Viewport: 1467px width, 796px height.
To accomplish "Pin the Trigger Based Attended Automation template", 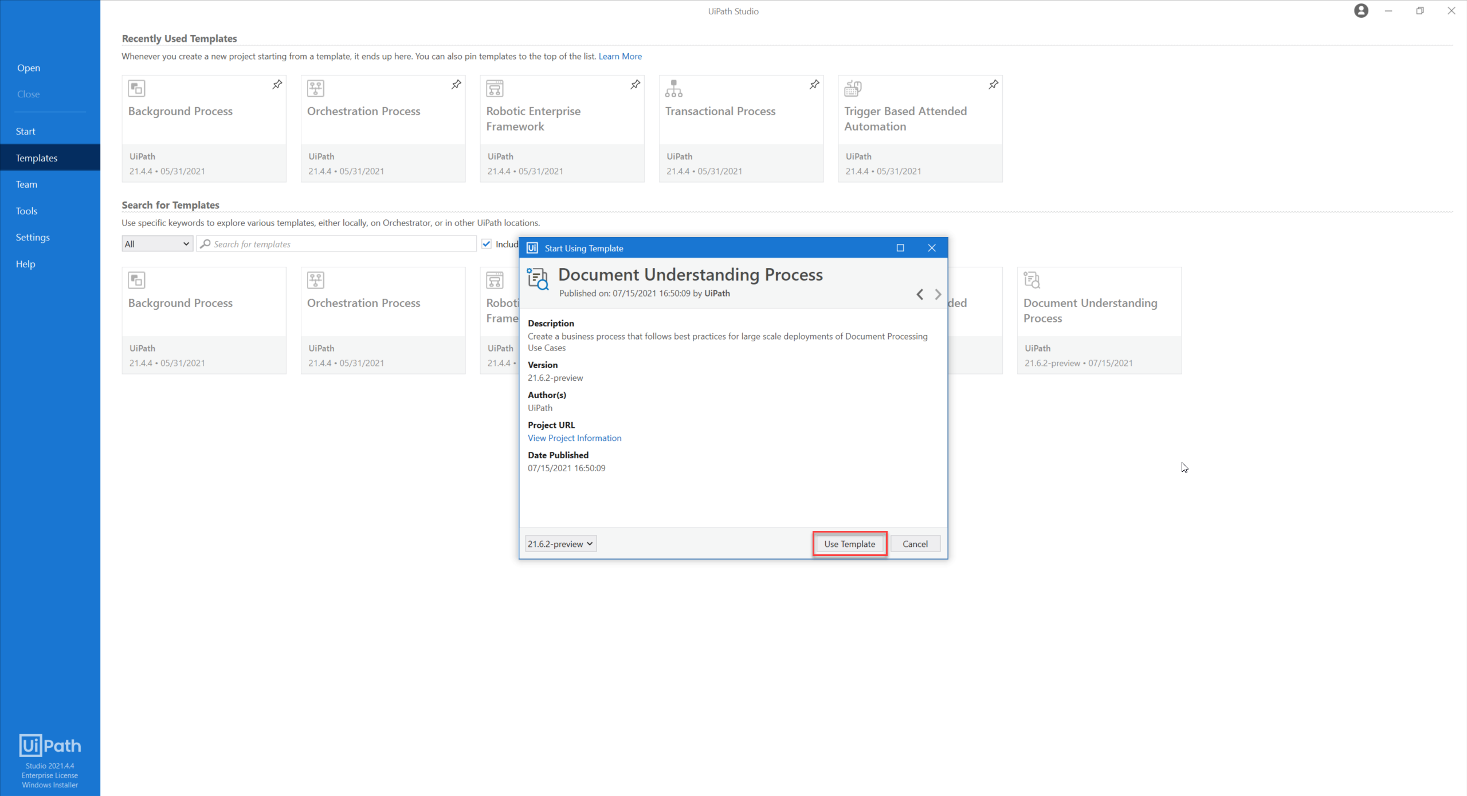I will (993, 85).
